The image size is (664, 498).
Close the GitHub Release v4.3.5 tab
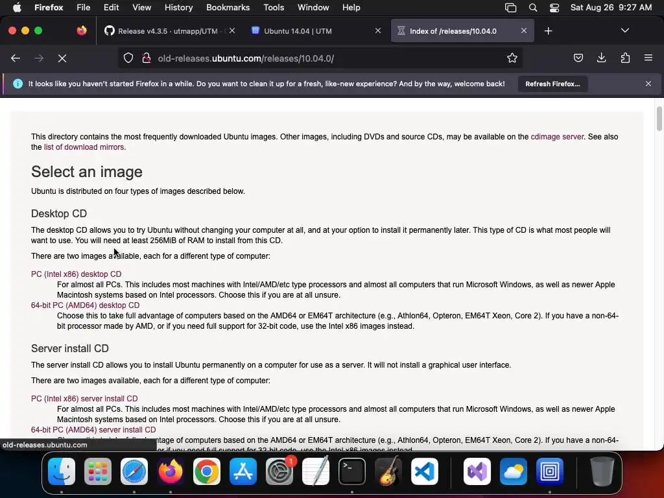click(x=232, y=30)
